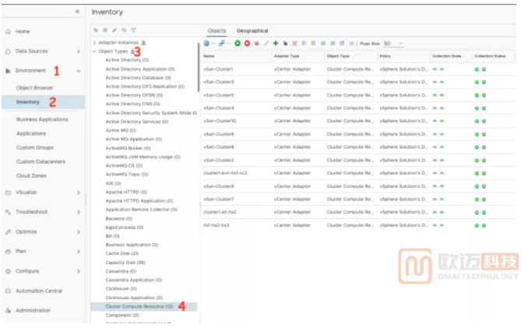Expand the Visualize menu chevron
The image size is (521, 328).
(79, 192)
